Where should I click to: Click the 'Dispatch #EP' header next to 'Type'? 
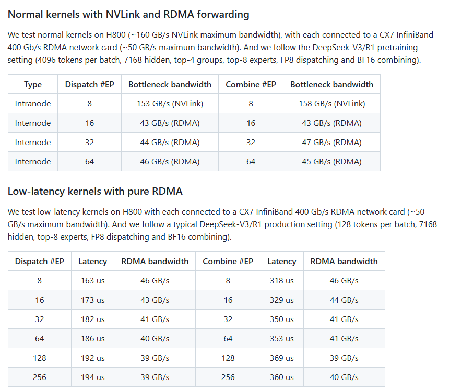coord(90,84)
